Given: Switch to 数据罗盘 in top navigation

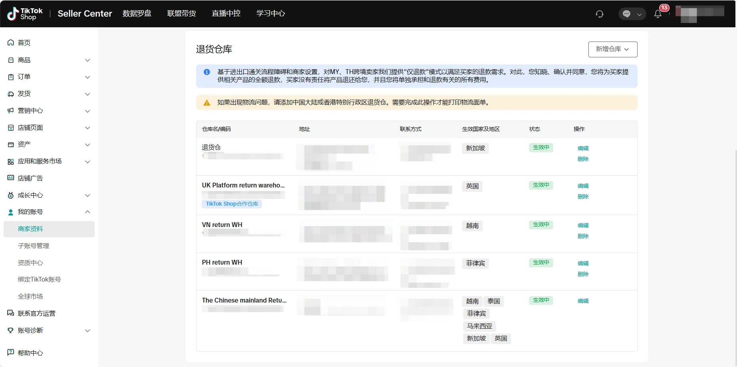Looking at the screenshot, I should (x=137, y=13).
